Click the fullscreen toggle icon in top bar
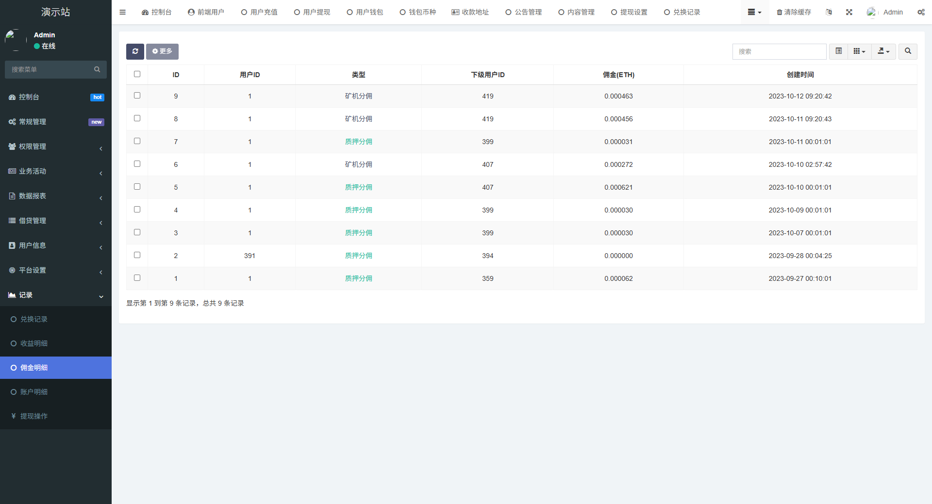Screen dimensions: 932x504 849,12
